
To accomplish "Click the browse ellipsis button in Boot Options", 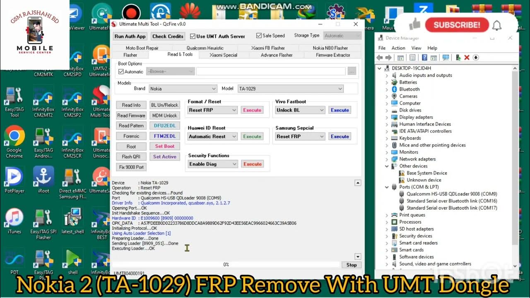I will point(352,72).
